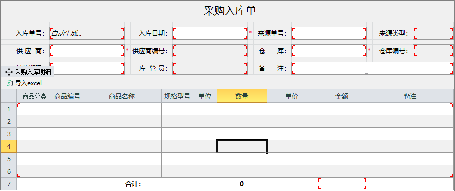The image size is (455, 191).
Task: Select the 采购入库明细 tab label
Action: 33,72
